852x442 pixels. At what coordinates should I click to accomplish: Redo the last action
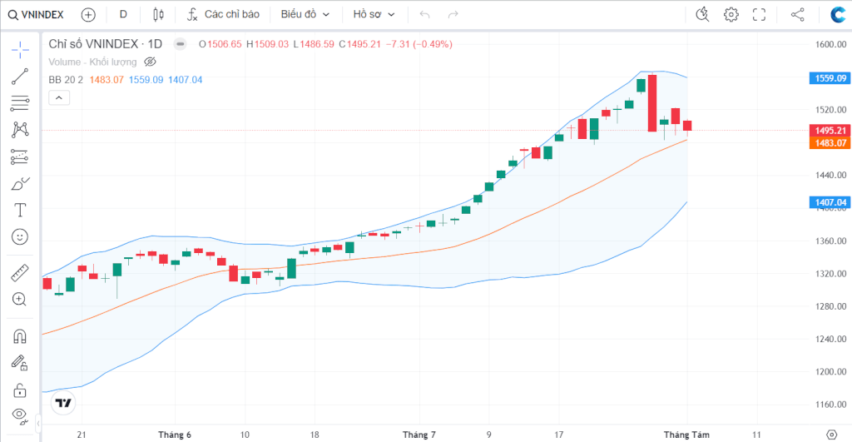tap(453, 15)
